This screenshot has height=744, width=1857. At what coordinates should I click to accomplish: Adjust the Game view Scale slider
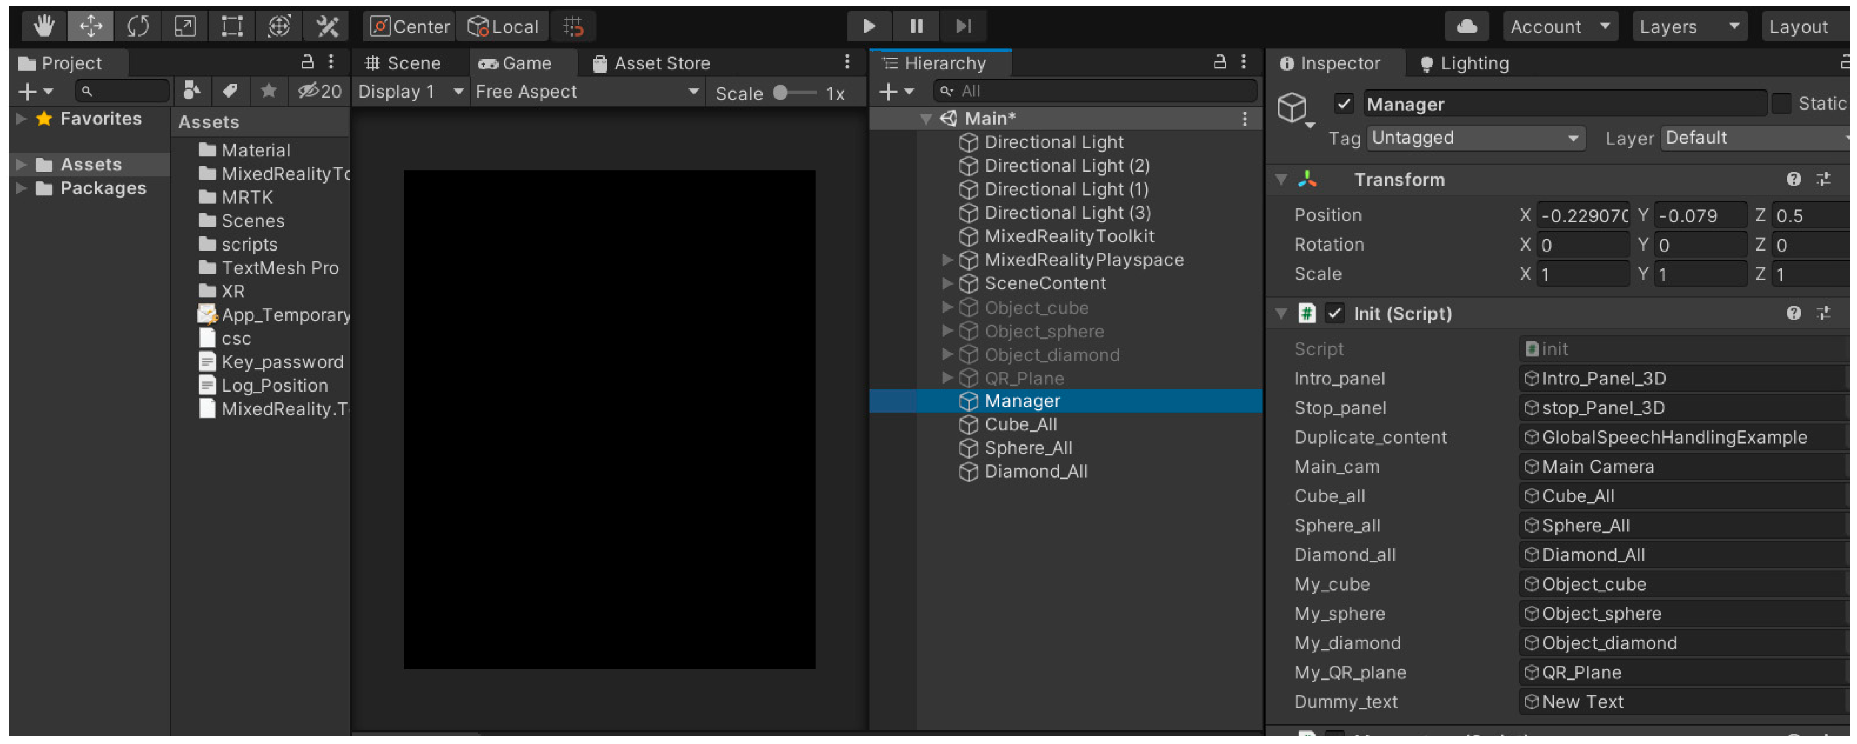pos(781,93)
